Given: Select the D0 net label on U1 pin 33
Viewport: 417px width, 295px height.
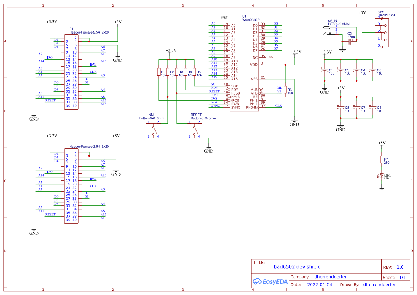Looking at the screenshot, I should [276, 24].
